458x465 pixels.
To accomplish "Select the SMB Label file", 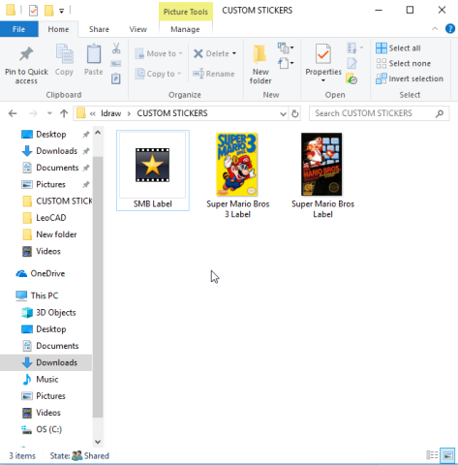I will (x=153, y=170).
